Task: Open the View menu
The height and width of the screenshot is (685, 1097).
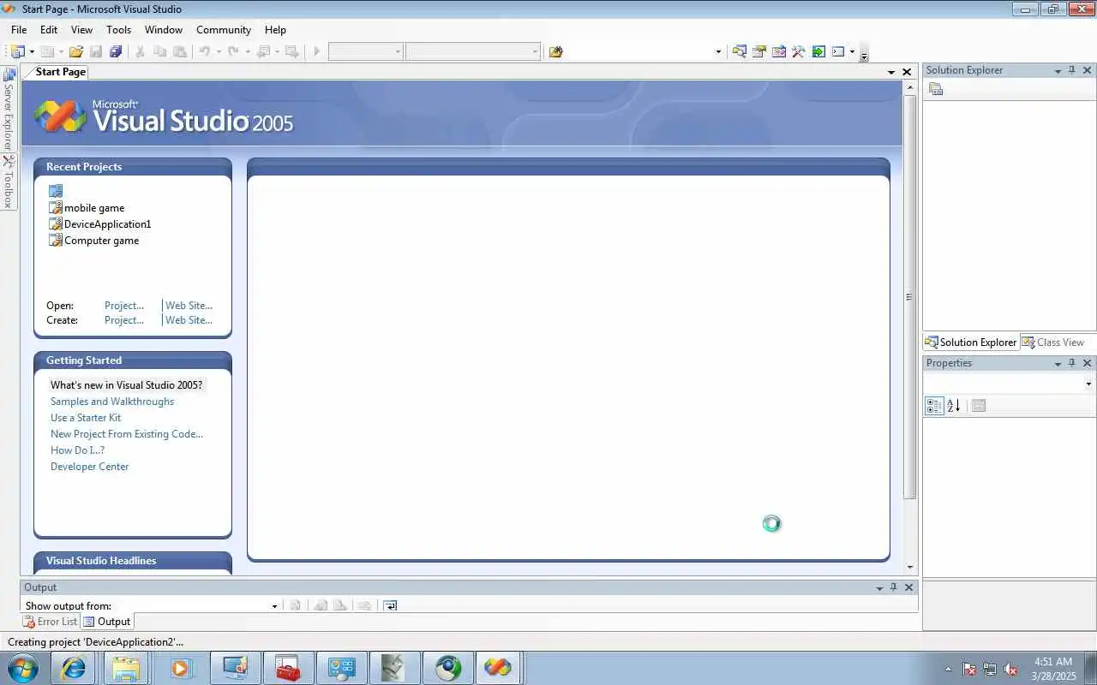Action: [81, 29]
